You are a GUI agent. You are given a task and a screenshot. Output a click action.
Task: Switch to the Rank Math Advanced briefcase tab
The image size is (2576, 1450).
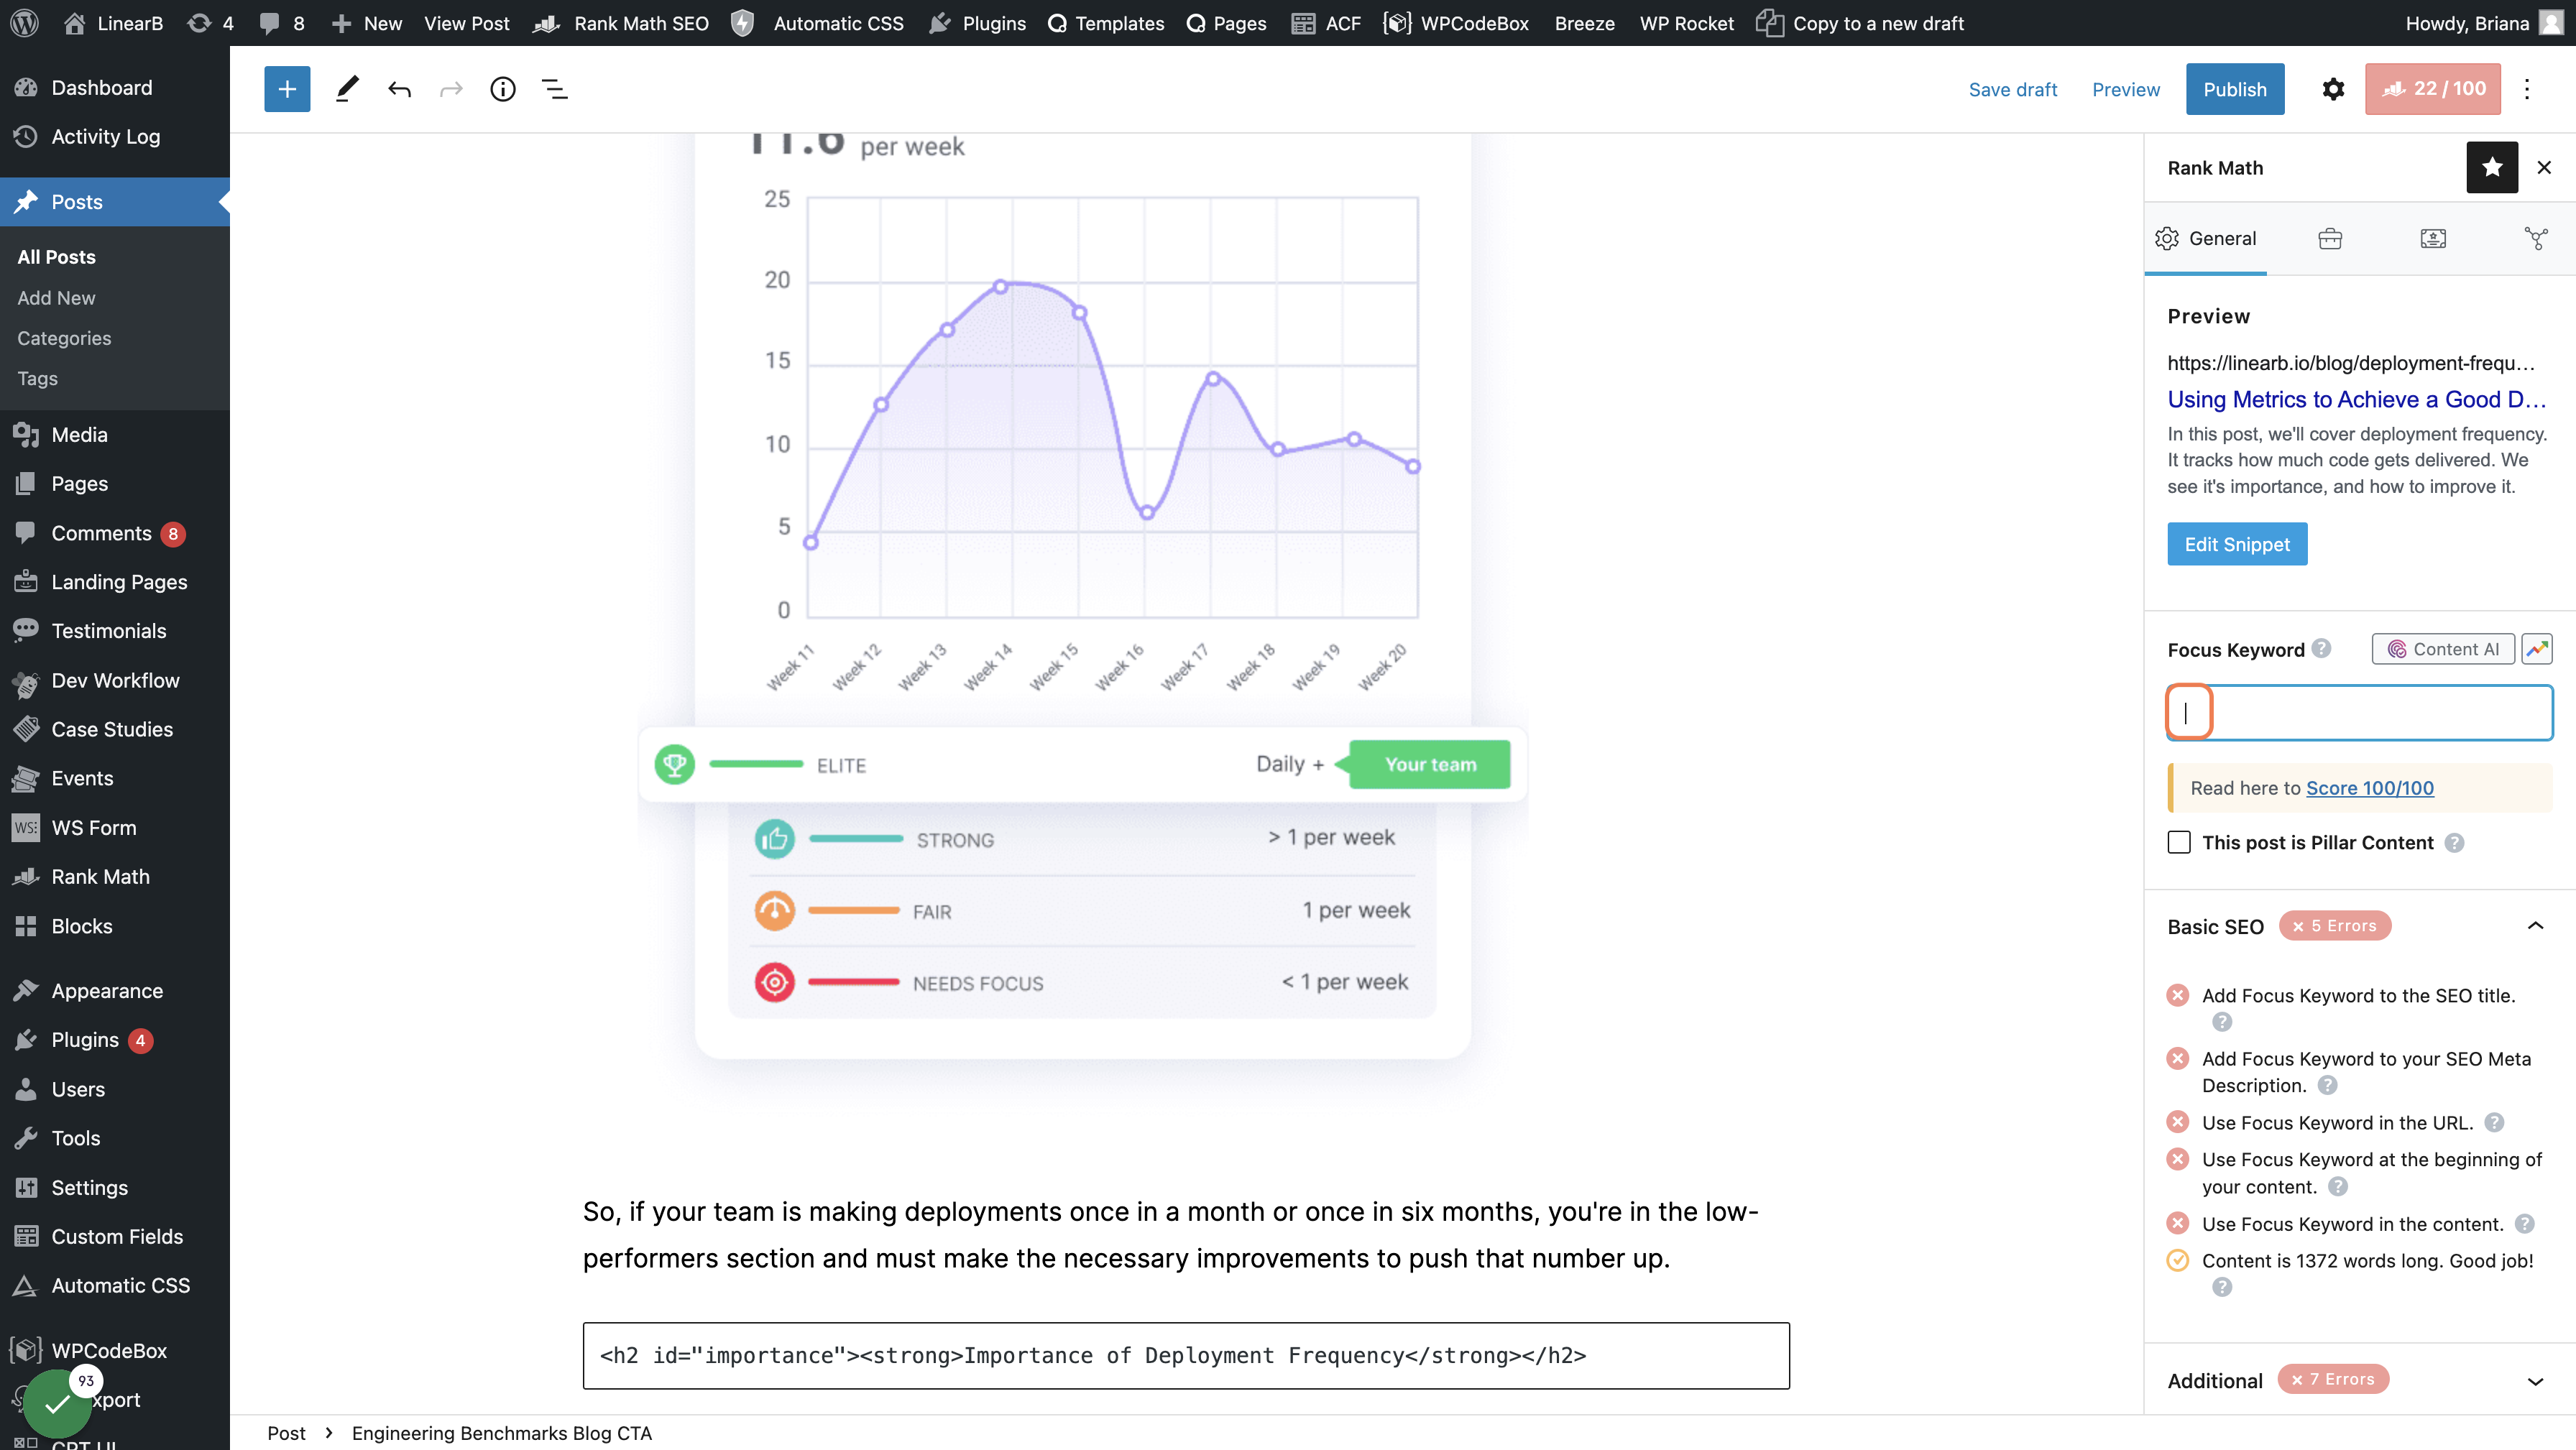(2330, 238)
